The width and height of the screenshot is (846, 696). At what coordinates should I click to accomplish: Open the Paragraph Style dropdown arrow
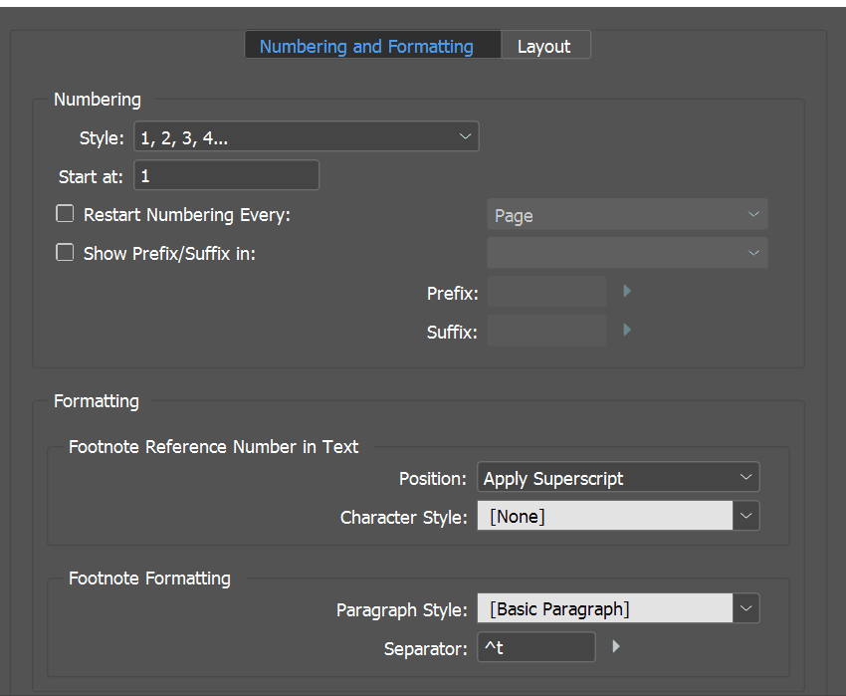pyautogui.click(x=746, y=608)
